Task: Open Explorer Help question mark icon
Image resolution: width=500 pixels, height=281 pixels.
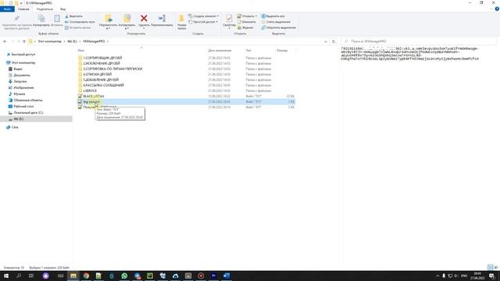Action: click(x=497, y=9)
